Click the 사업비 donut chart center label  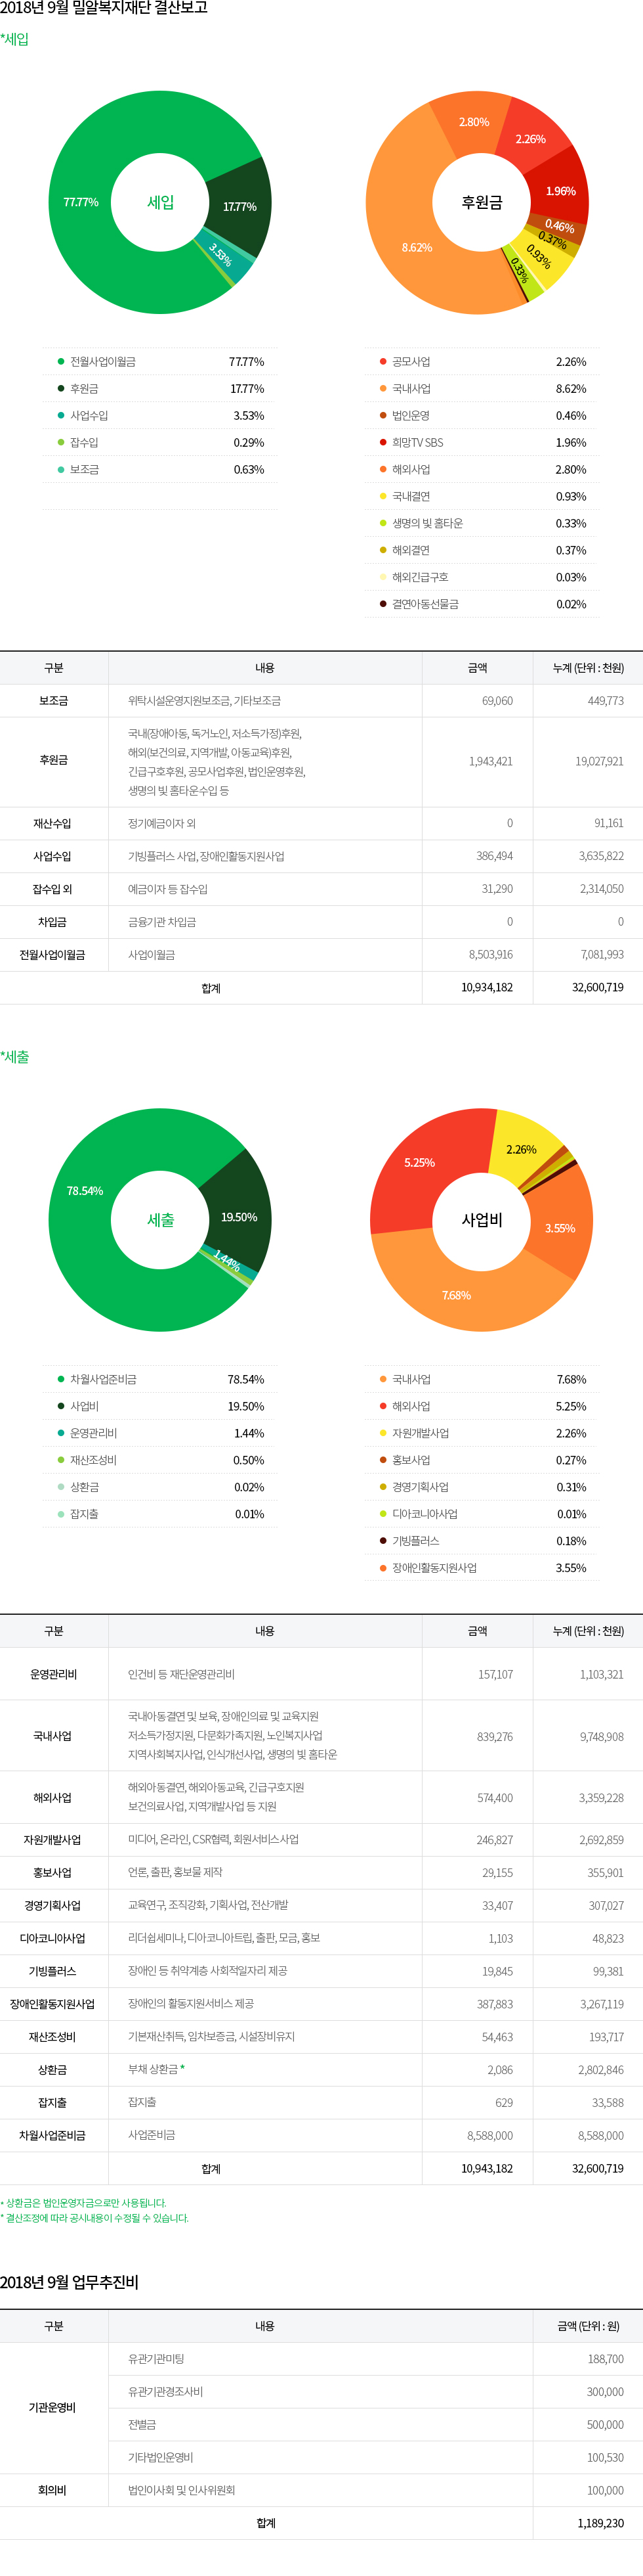pyautogui.click(x=481, y=1220)
